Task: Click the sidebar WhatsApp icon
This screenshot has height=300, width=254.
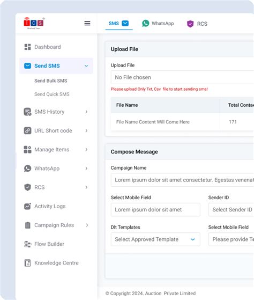Action: [27, 169]
